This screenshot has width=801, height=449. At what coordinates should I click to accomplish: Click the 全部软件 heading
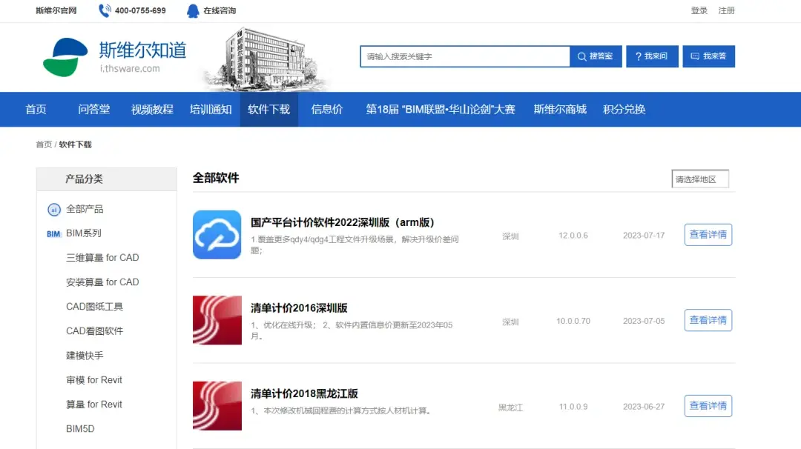click(216, 178)
